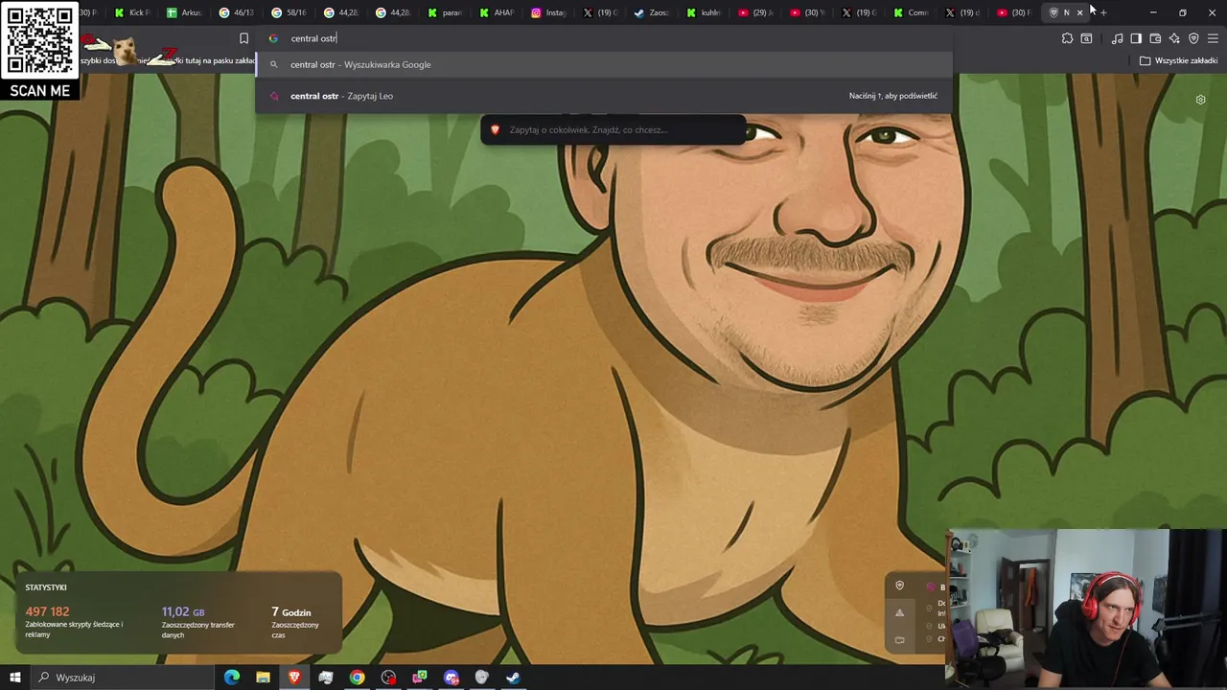Select the Brave Rewards triangle widget icon
Screen dimensions: 1227x690
tap(899, 612)
